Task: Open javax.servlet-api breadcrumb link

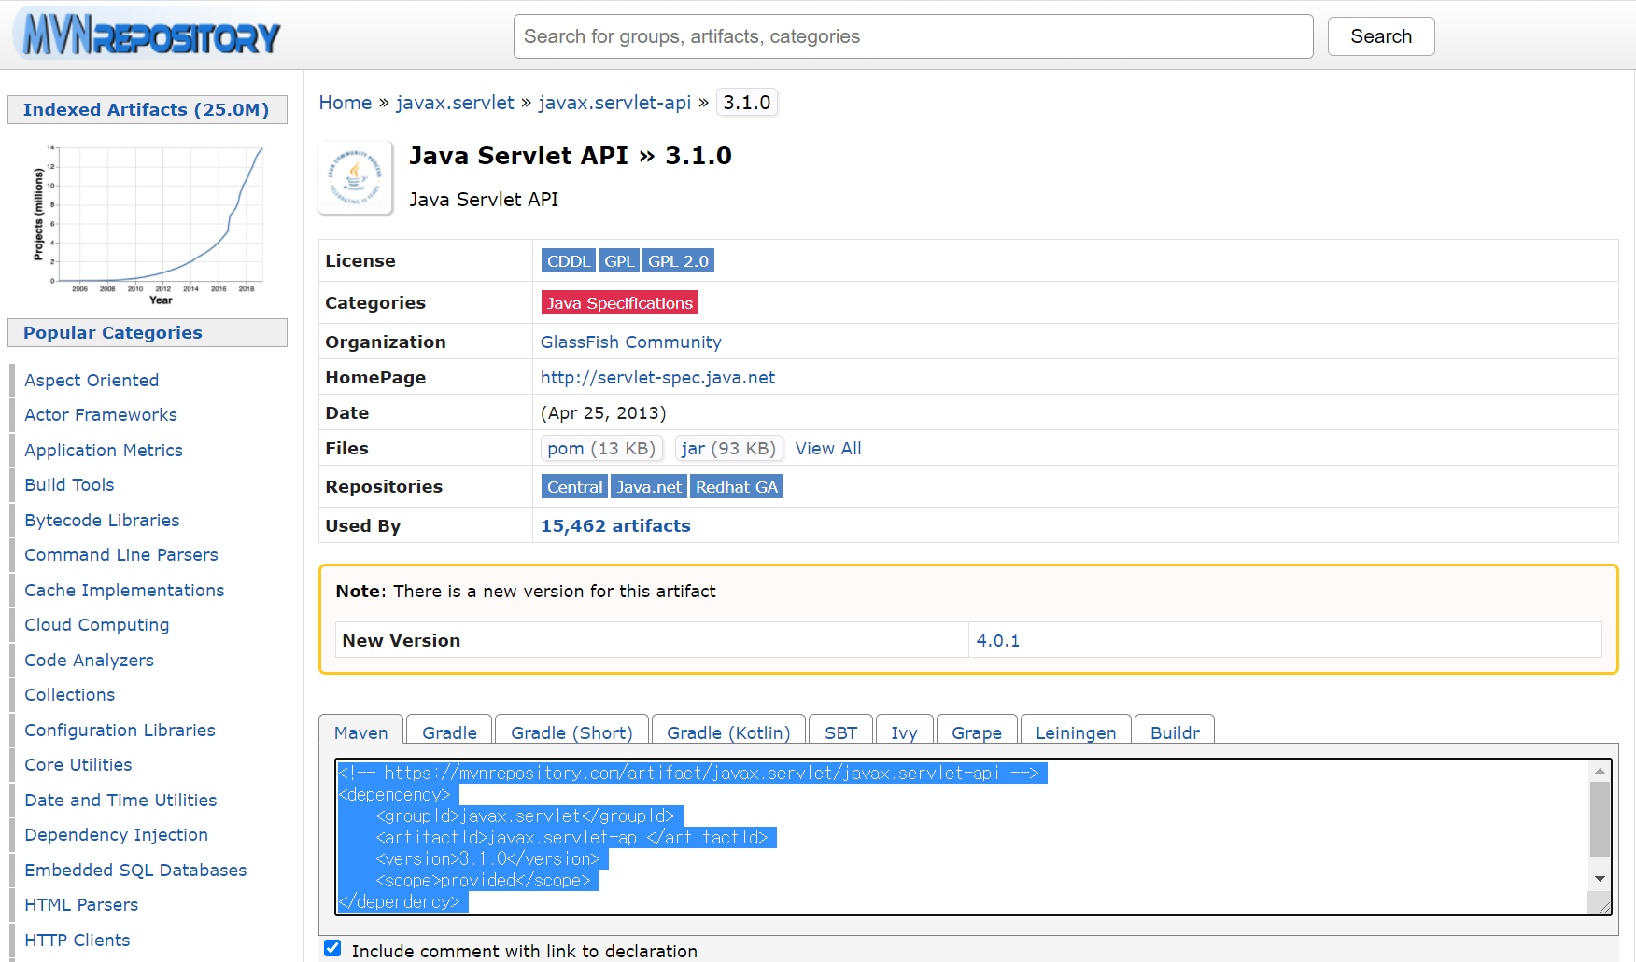Action: coord(614,103)
